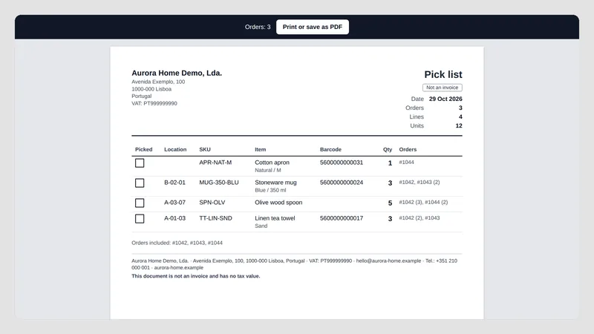
Task: Click the Picked column header
Action: tap(143, 150)
